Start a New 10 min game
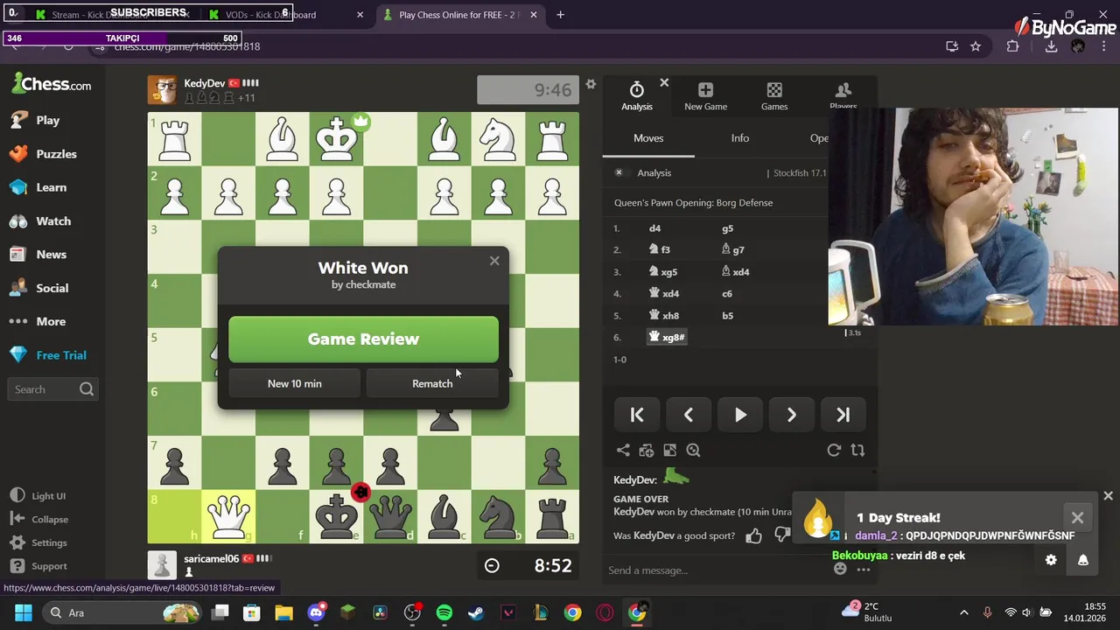Viewport: 1120px width, 630px height. 294,383
